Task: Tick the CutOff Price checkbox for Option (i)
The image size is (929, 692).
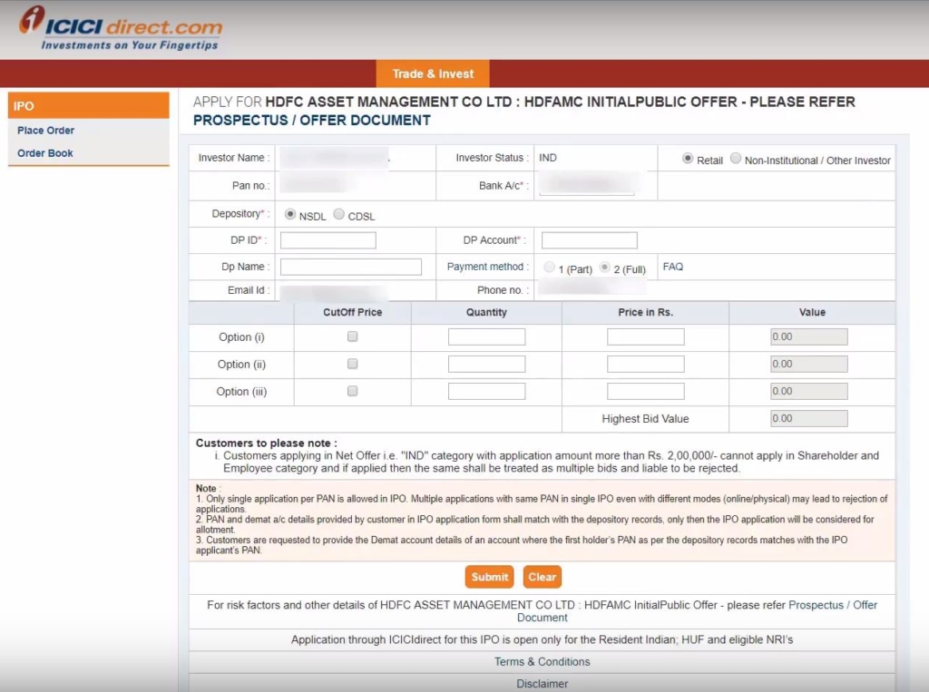Action: click(353, 336)
